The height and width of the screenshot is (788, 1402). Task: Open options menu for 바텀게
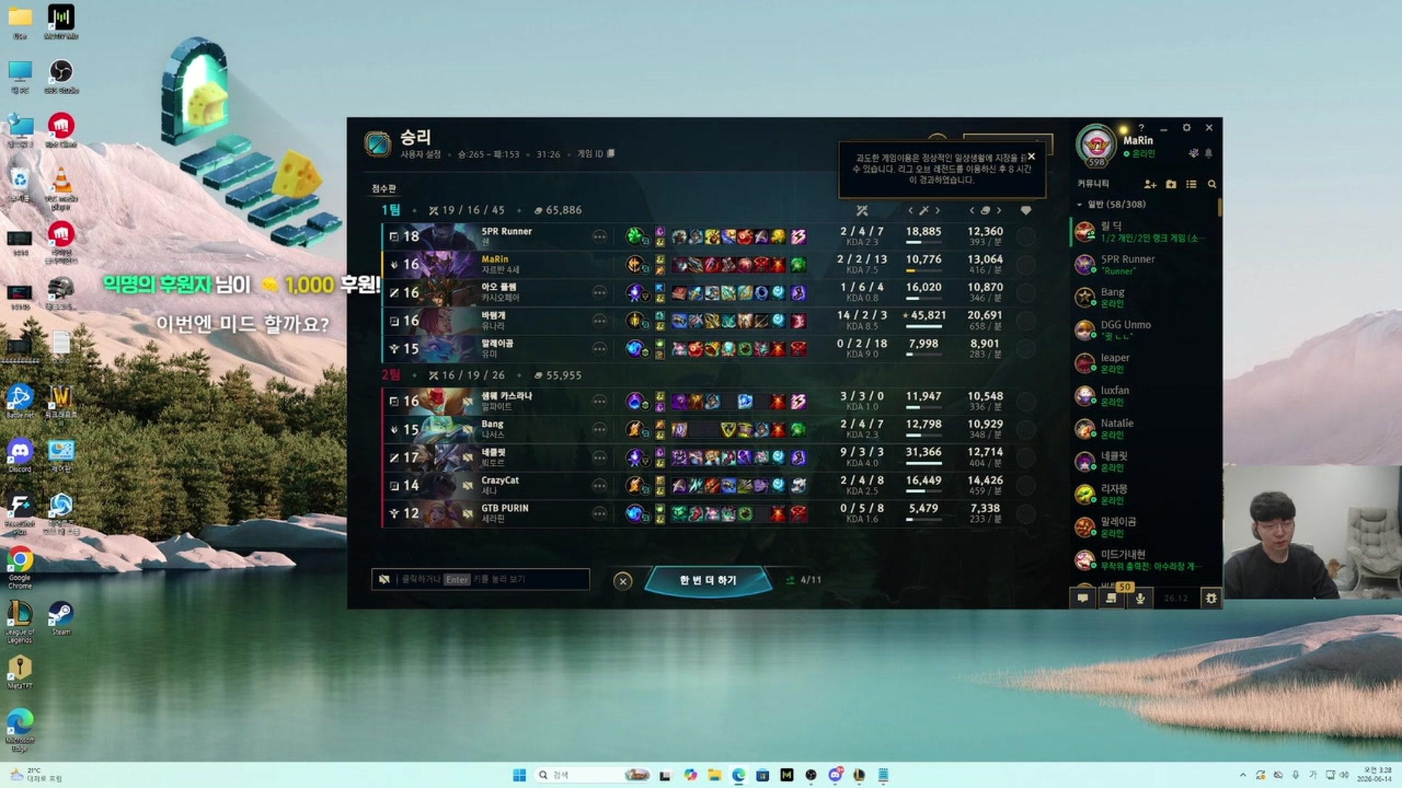pos(599,321)
